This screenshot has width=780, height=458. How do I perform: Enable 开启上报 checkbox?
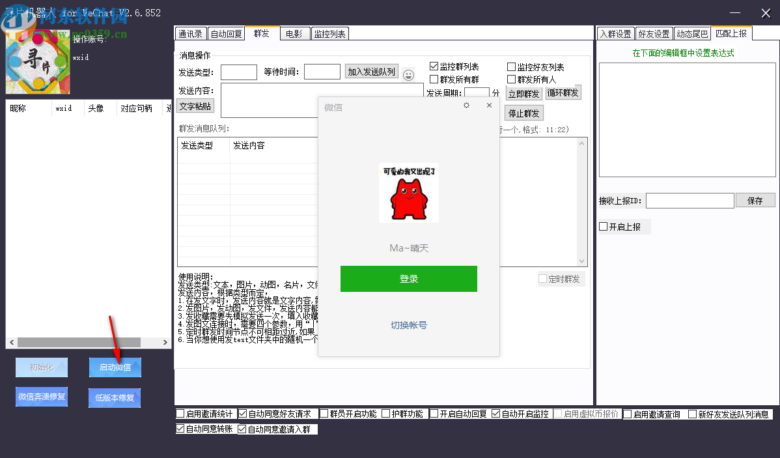[x=604, y=227]
